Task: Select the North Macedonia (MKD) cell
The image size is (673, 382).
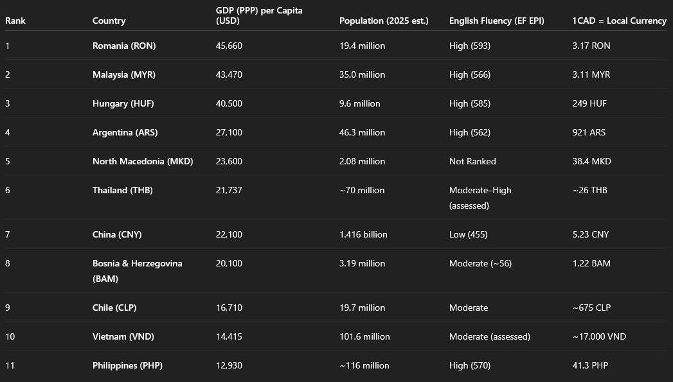Action: pyautogui.click(x=143, y=161)
